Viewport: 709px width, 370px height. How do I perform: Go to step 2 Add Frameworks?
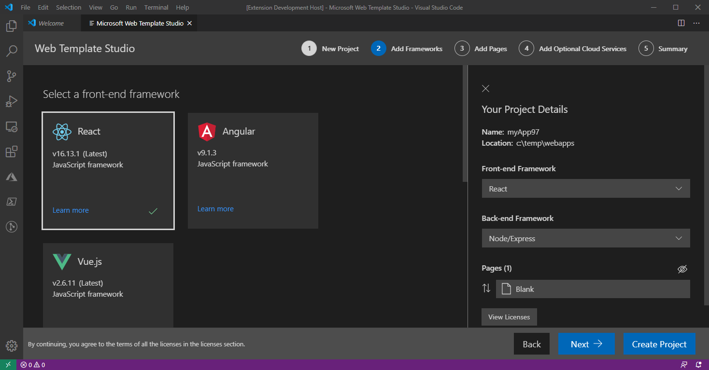pos(407,49)
